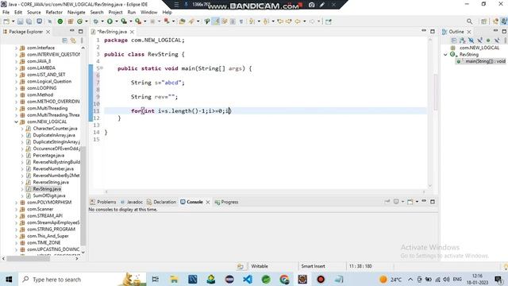Switch to the Progress tab

226,202
